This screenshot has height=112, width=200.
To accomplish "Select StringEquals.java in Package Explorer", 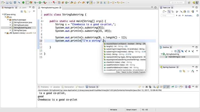I will (21, 25).
